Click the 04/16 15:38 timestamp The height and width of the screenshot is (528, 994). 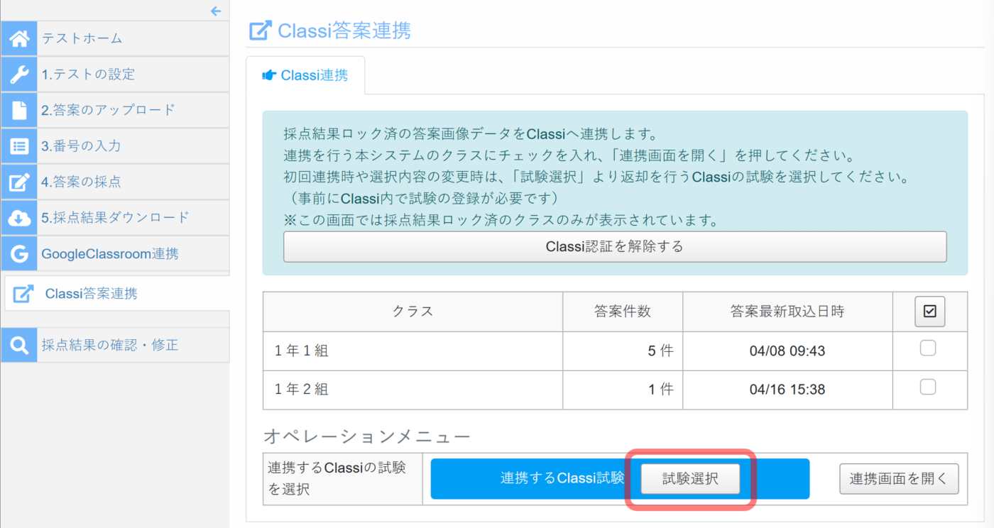pos(787,390)
